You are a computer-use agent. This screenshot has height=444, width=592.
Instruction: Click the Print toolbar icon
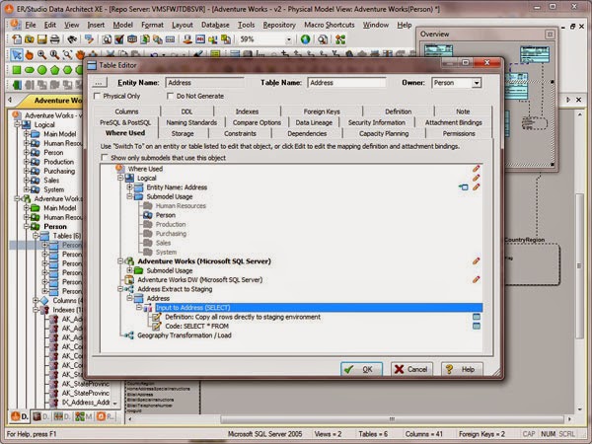click(54, 38)
